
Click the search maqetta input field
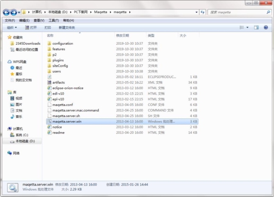pyautogui.click(x=237, y=12)
